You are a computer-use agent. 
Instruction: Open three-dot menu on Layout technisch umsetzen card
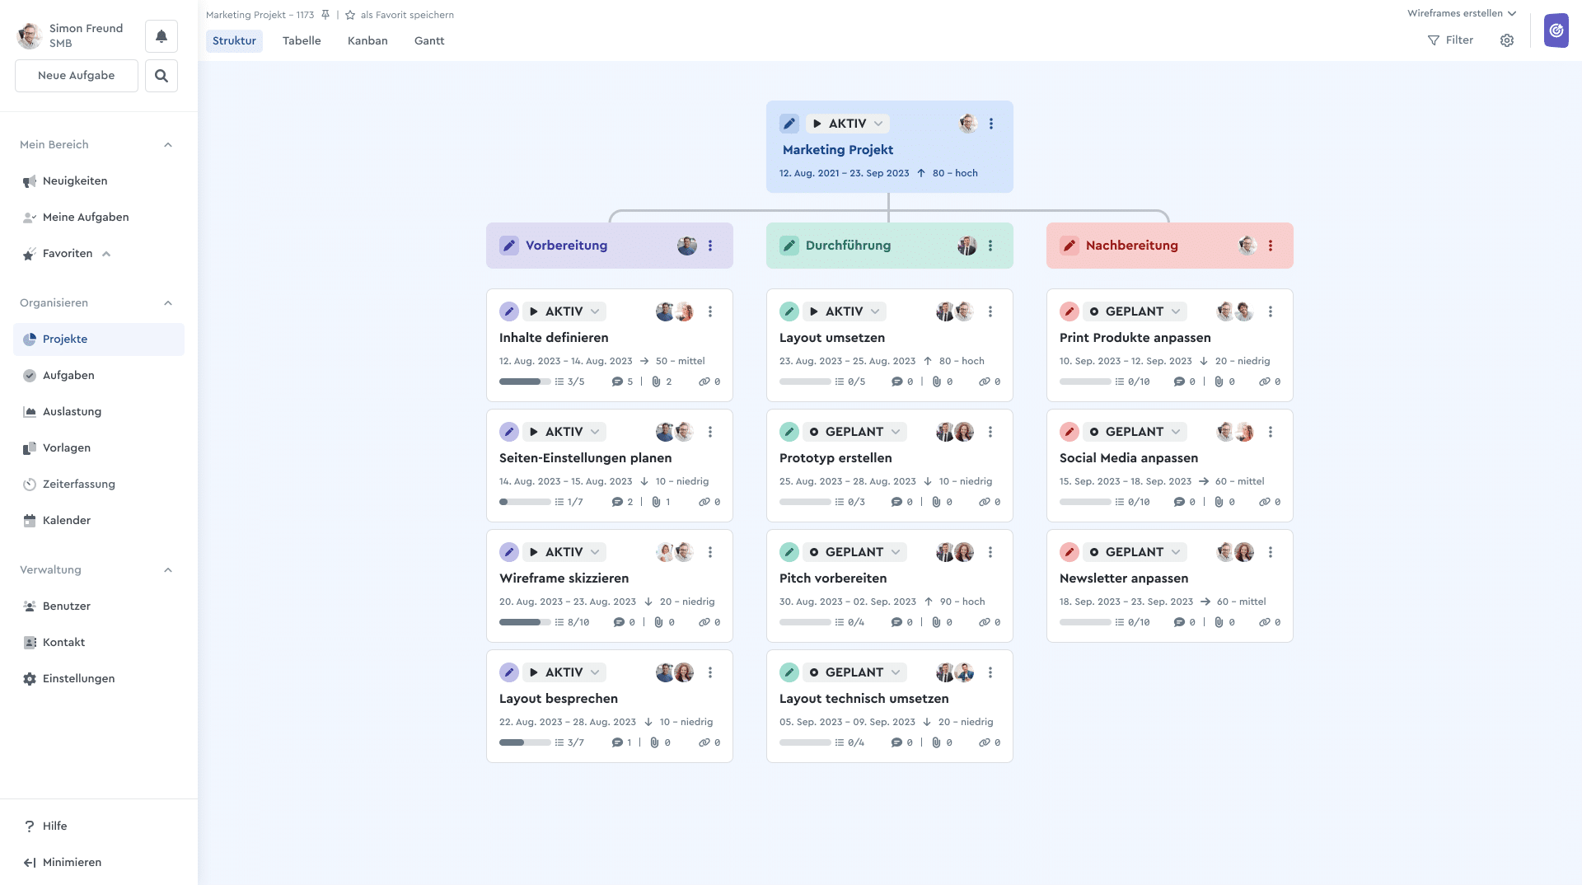click(990, 672)
